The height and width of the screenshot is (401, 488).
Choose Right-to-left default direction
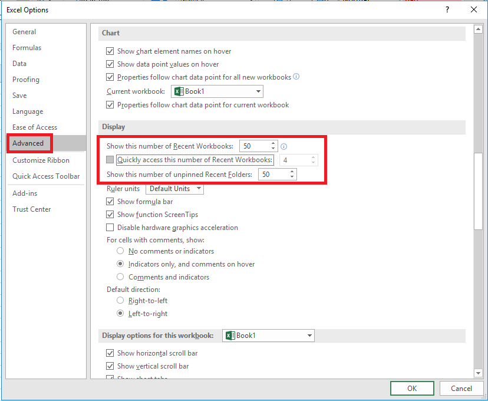121,301
